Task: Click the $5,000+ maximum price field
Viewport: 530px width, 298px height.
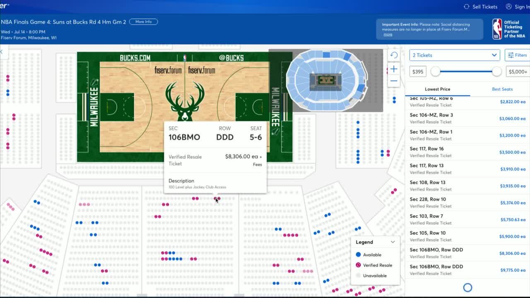Action: 518,72
